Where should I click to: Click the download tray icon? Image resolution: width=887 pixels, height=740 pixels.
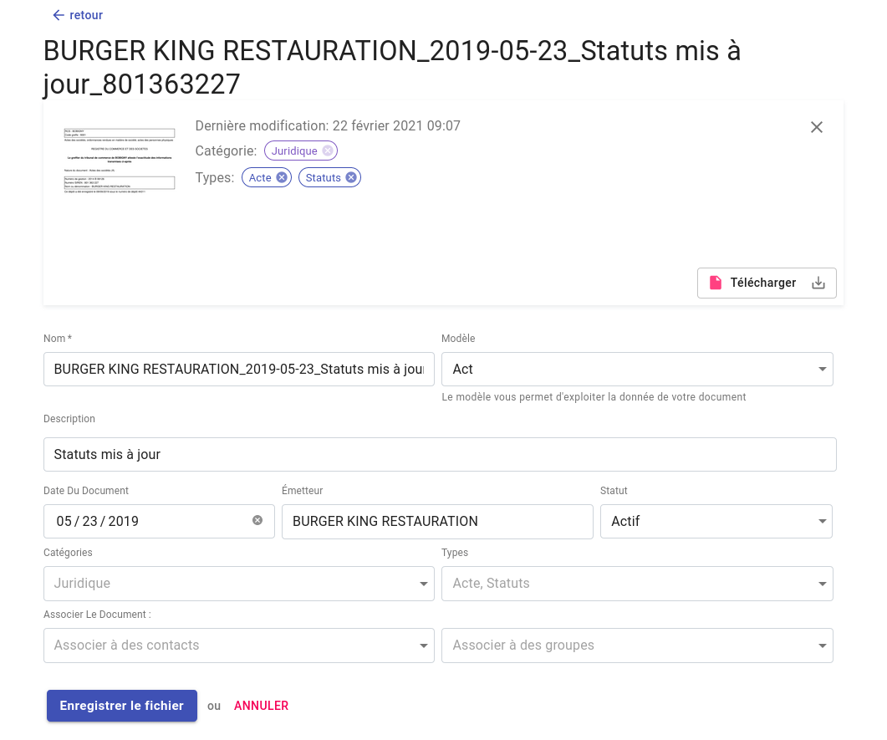coord(818,283)
